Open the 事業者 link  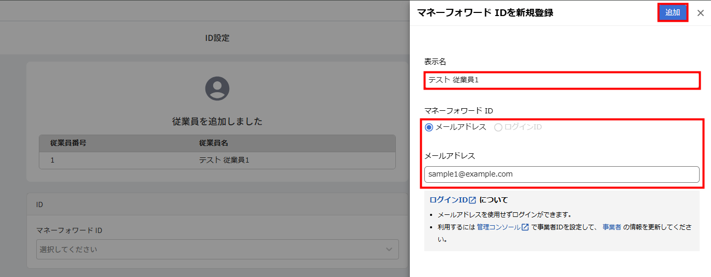click(x=612, y=227)
